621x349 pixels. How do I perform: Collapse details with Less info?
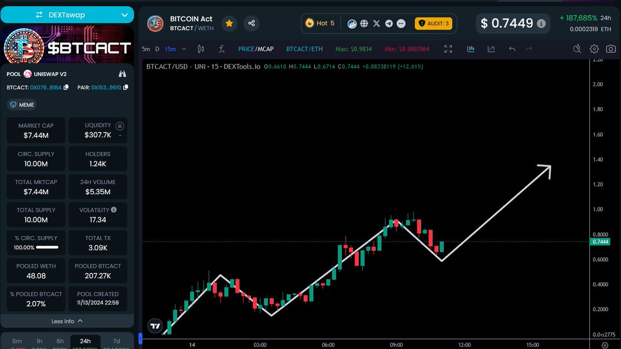pyautogui.click(x=67, y=321)
